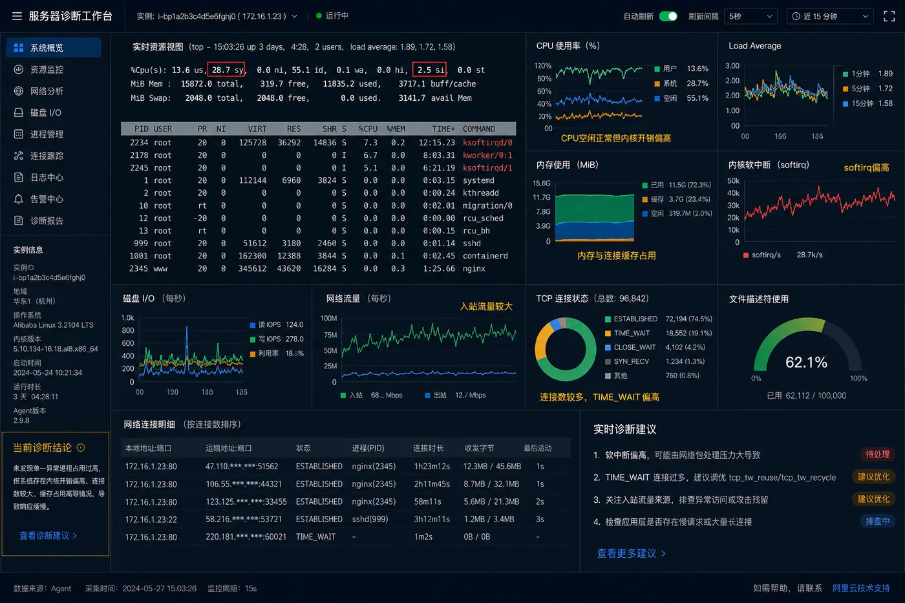Screen dimensions: 905x603
Task: Click the 告警中心 bell icon
Action: [19, 199]
